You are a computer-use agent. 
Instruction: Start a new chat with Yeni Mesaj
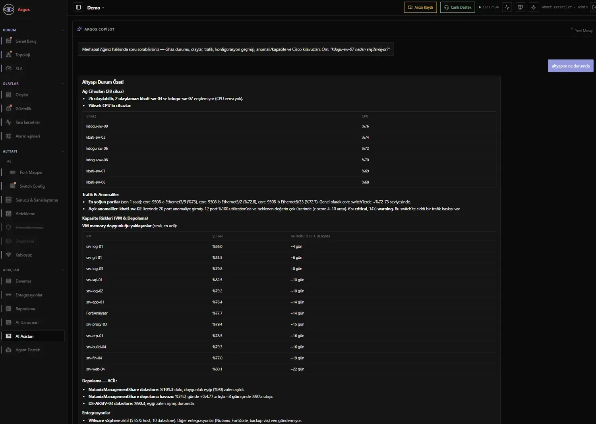(581, 30)
